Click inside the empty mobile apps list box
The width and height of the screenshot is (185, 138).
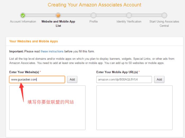coord(134,107)
